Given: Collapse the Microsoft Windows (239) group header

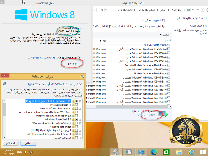Looking at the screenshot, I should [x=156, y=45].
